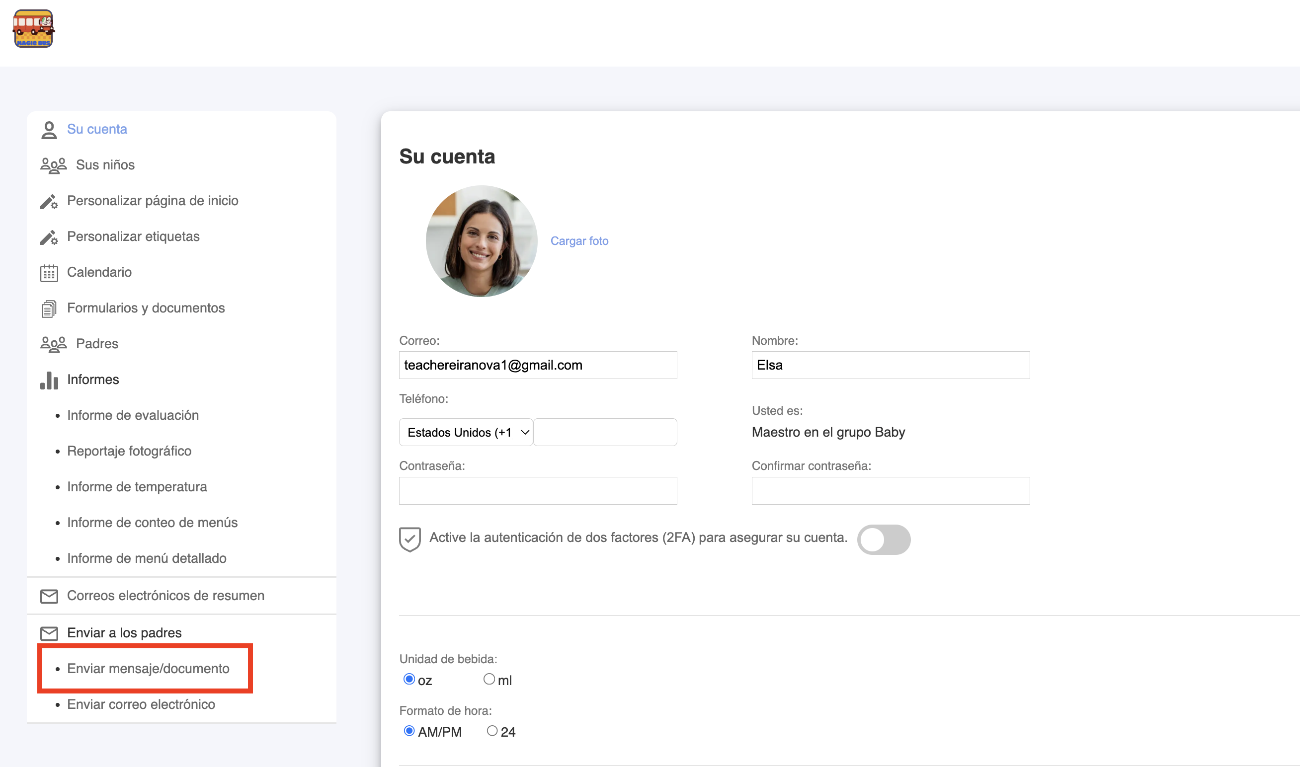Click the bar chart Informes icon
Screen dimensions: 1300x767
[49, 380]
